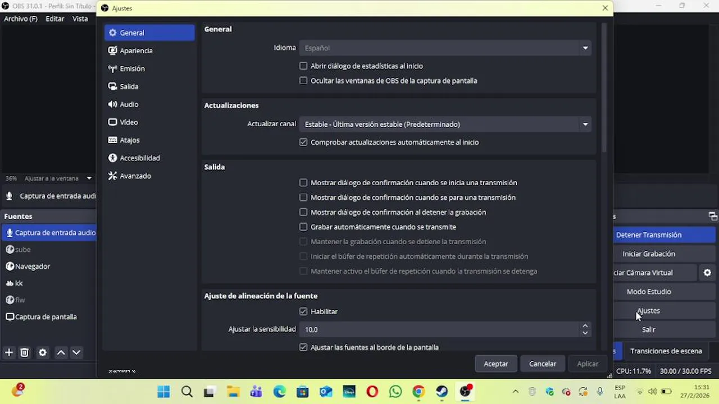Open WhatsApp from taskbar
This screenshot has width=719, height=404.
click(395, 391)
